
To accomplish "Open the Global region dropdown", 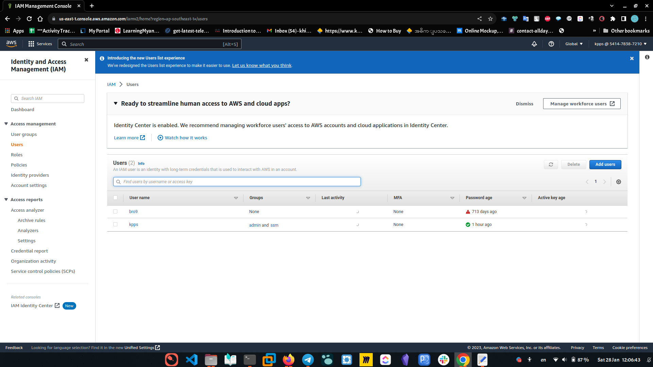I will (574, 44).
